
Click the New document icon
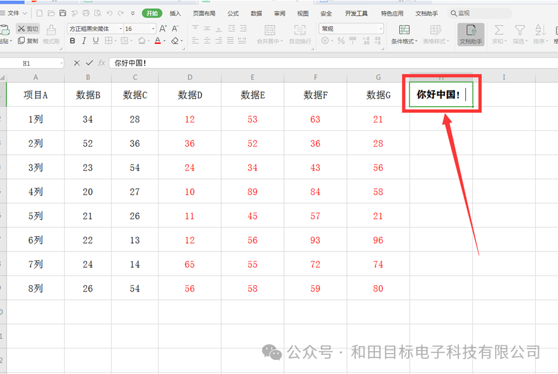point(39,13)
